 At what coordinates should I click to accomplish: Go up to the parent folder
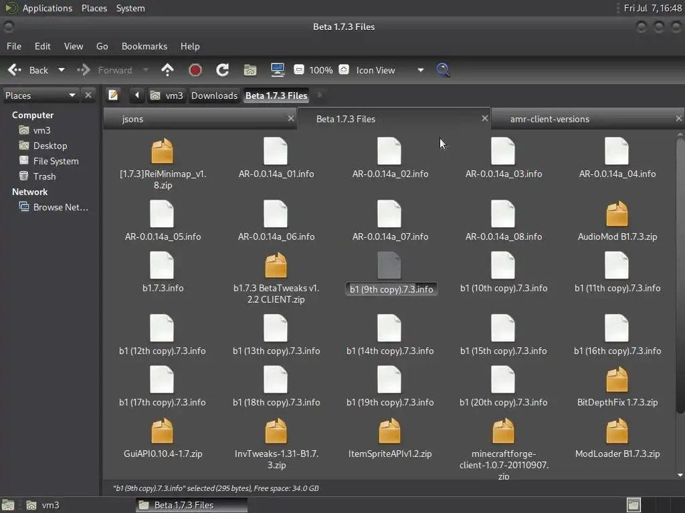click(x=167, y=69)
